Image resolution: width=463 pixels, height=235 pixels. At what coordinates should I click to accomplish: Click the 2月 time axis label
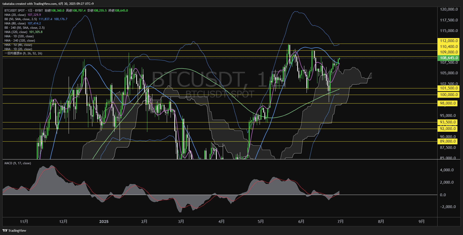pyautogui.click(x=144, y=222)
